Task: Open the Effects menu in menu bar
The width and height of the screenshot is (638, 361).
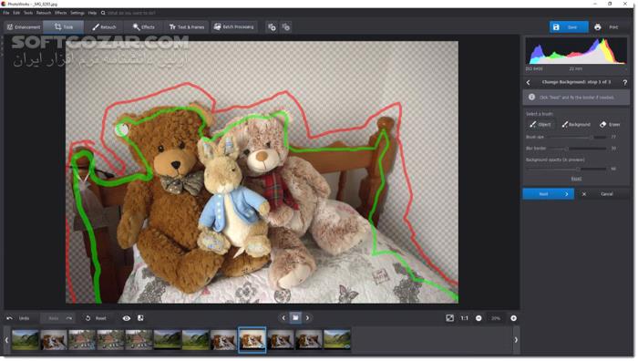Action: tap(61, 13)
